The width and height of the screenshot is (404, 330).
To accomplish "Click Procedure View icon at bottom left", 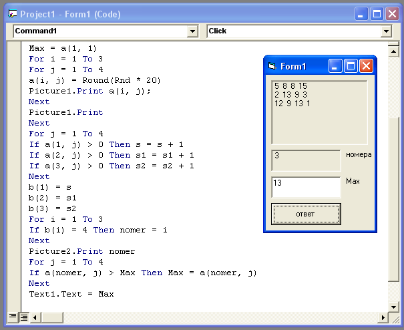I will point(13,317).
